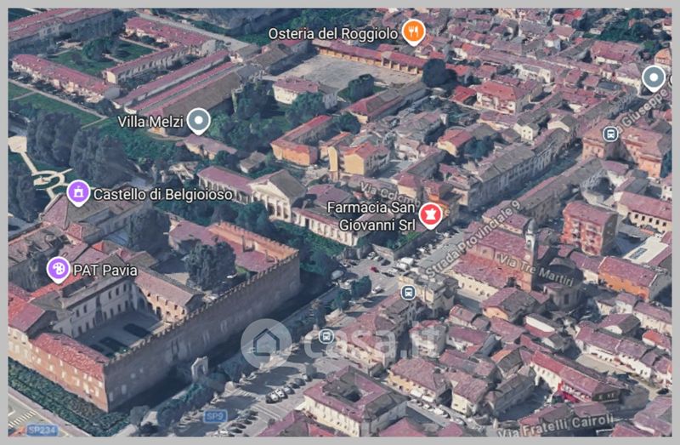Select the red Farmacia San Giovanni pharmacy pin
The width and height of the screenshot is (680, 445).
430,215
